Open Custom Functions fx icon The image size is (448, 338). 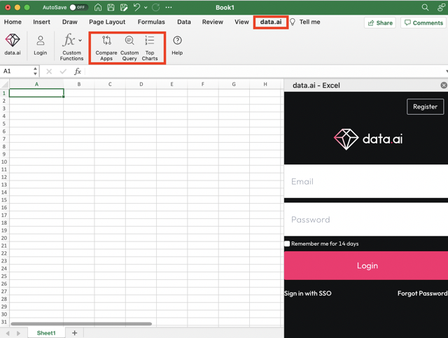(x=69, y=40)
